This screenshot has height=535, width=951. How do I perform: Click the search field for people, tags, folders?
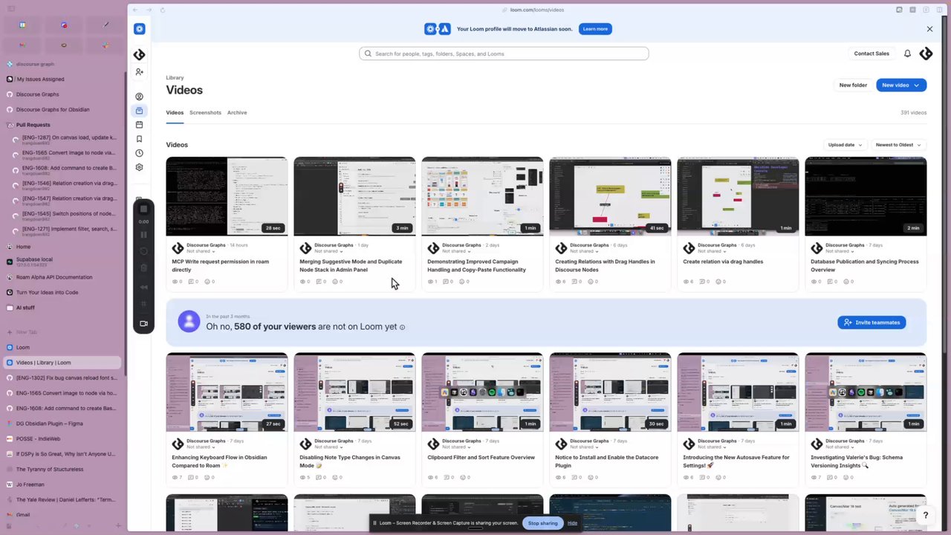pyautogui.click(x=504, y=53)
